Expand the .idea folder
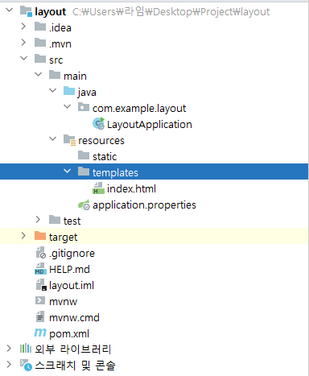The height and width of the screenshot is (376, 309). [23, 27]
